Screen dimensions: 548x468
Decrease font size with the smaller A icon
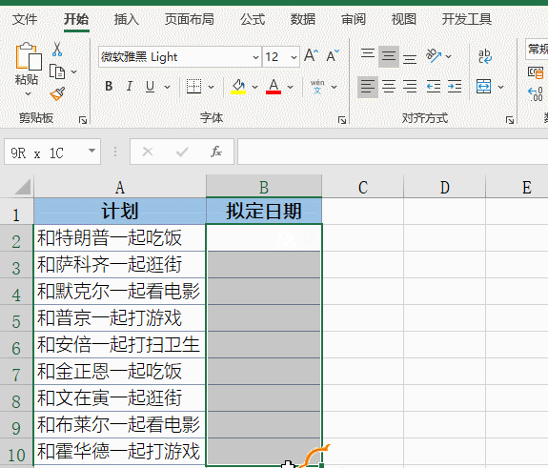point(333,55)
